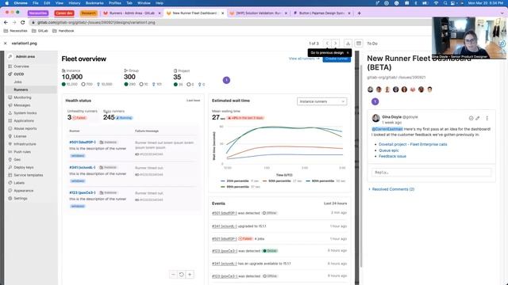Click runner #123 in Health status list
Screen dimensions: 508x285
(83, 192)
